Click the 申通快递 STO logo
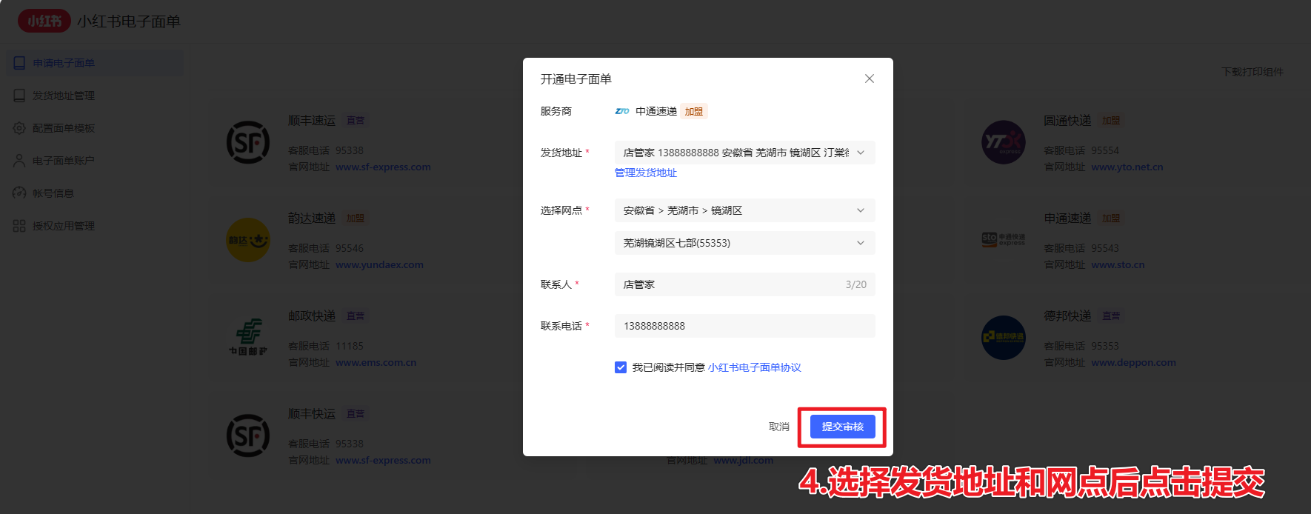1311x514 pixels. tap(1003, 240)
